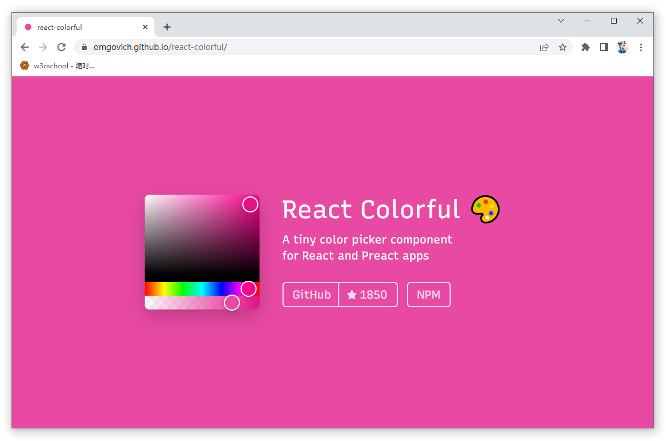This screenshot has width=666, height=441.
Task: Open the Chrome profile avatar
Action: (x=622, y=47)
